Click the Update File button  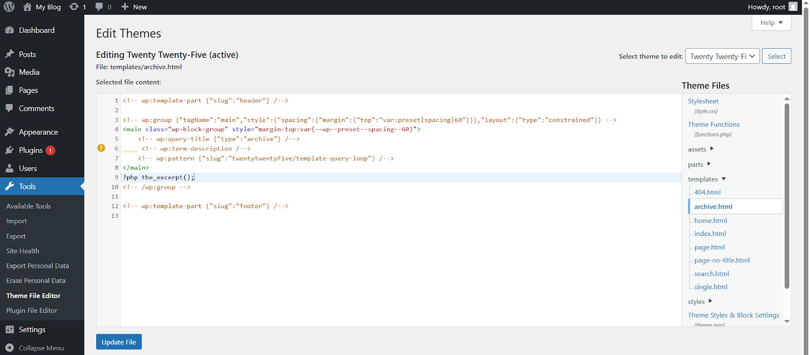pos(119,342)
